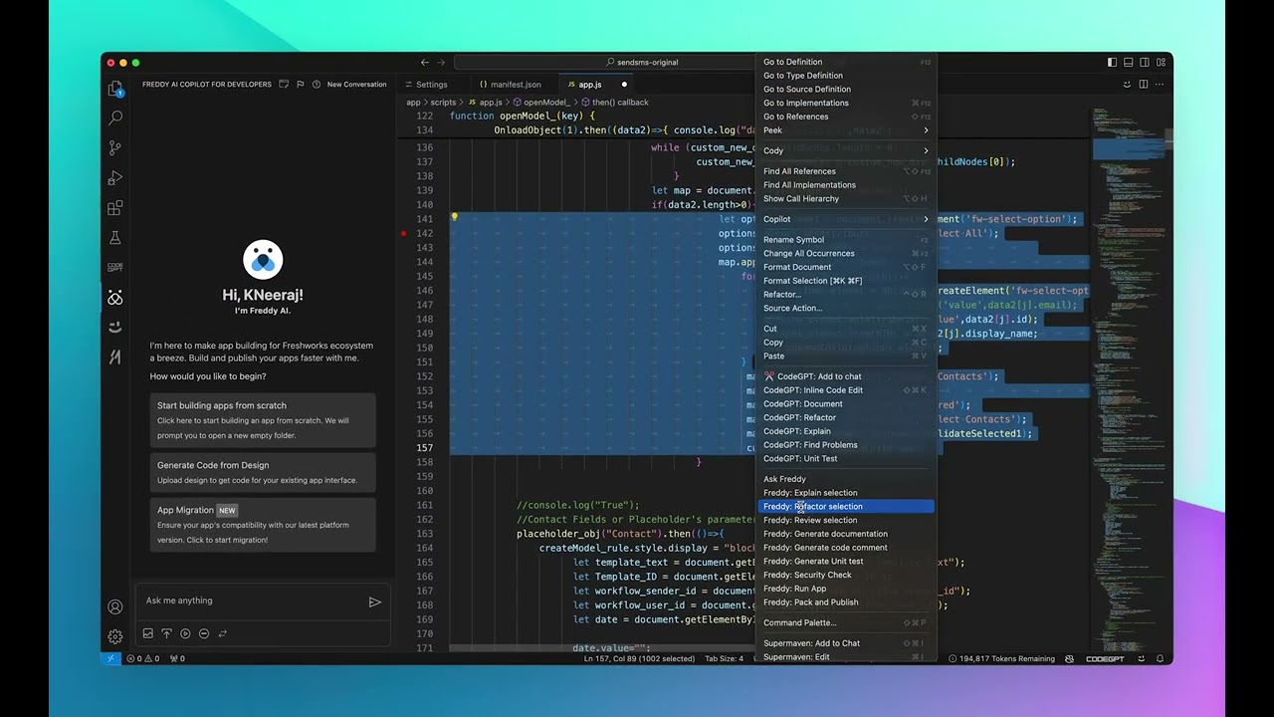Choose Freddy: Refactor selection
Viewport: 1274px width, 717px height.
coord(846,507)
